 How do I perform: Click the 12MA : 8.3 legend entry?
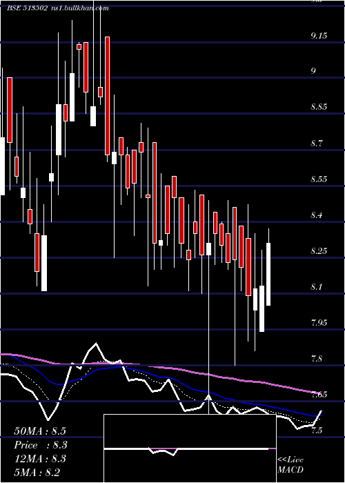40,459
